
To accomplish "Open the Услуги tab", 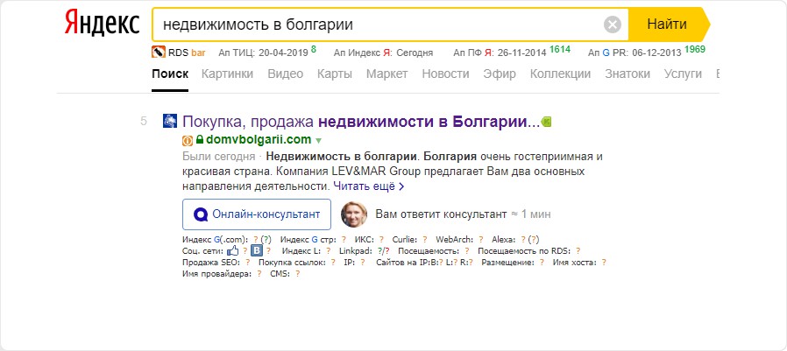I will (x=683, y=74).
